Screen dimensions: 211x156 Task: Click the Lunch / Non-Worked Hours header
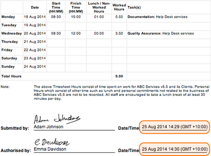click(99, 8)
